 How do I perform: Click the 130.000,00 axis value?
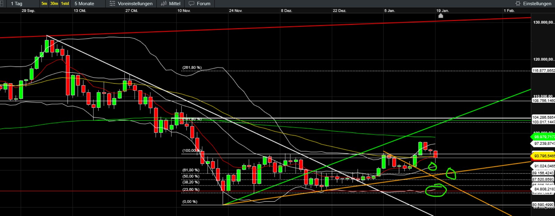tap(543, 22)
